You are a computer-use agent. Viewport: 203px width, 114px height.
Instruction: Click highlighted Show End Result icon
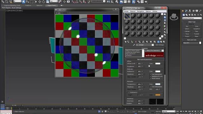158,42
